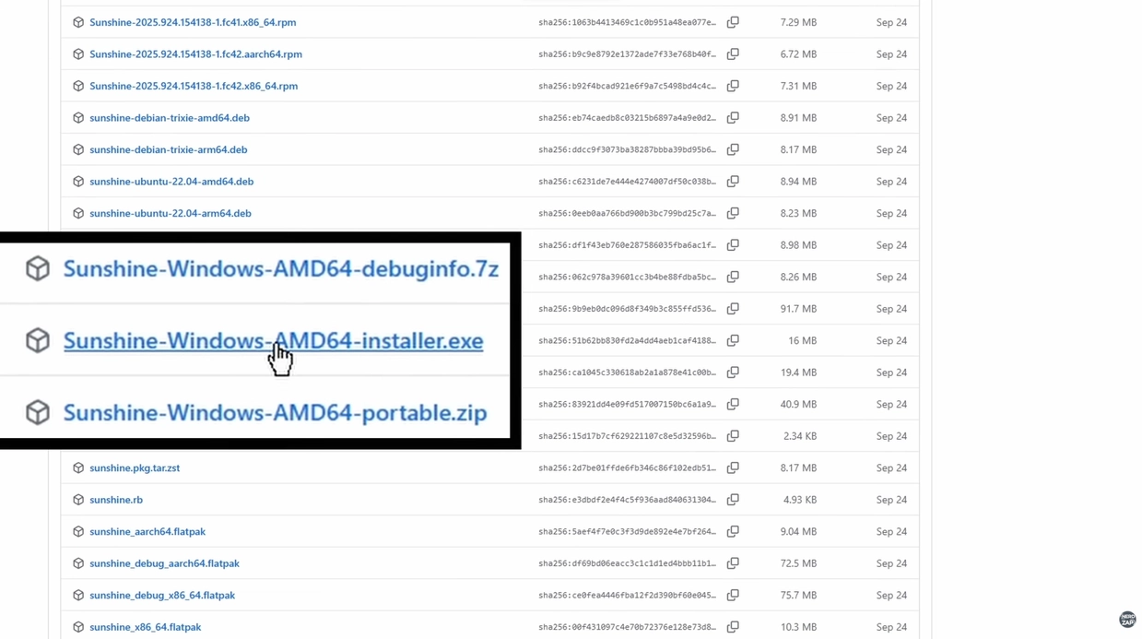1142x639 pixels.
Task: Copy hash of sunshine-debian-trixie-amd64.deb
Action: pos(733,118)
